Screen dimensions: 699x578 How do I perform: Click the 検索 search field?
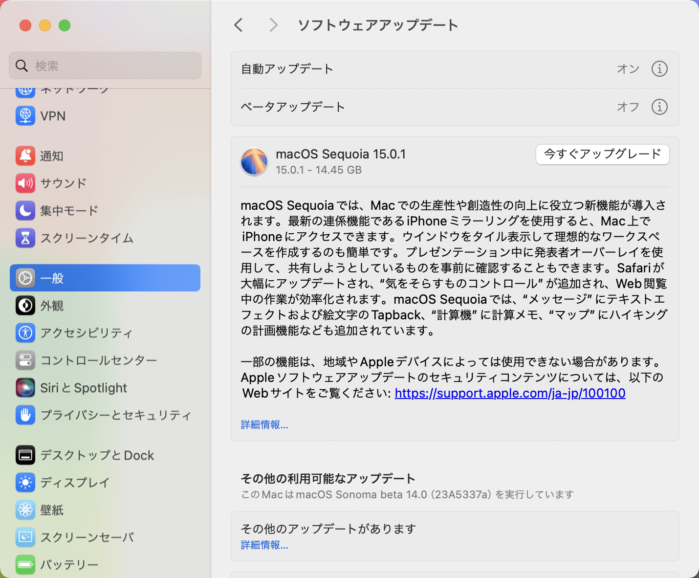tap(105, 66)
